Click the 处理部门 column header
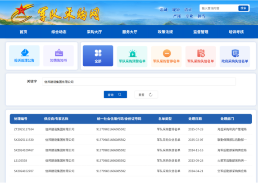Image resolution: width=258 pixels, height=183 pixels. [x=227, y=119]
